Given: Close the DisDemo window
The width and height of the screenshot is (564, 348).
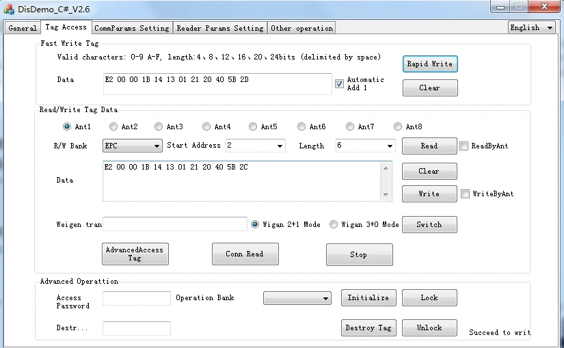Looking at the screenshot, I should (x=544, y=6).
